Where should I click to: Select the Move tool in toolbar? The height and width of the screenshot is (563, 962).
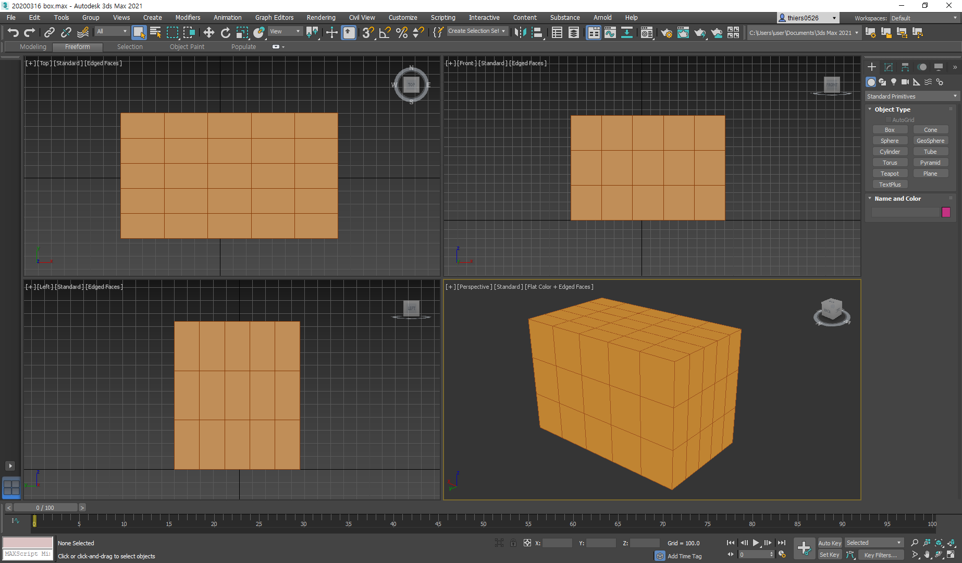[208, 33]
